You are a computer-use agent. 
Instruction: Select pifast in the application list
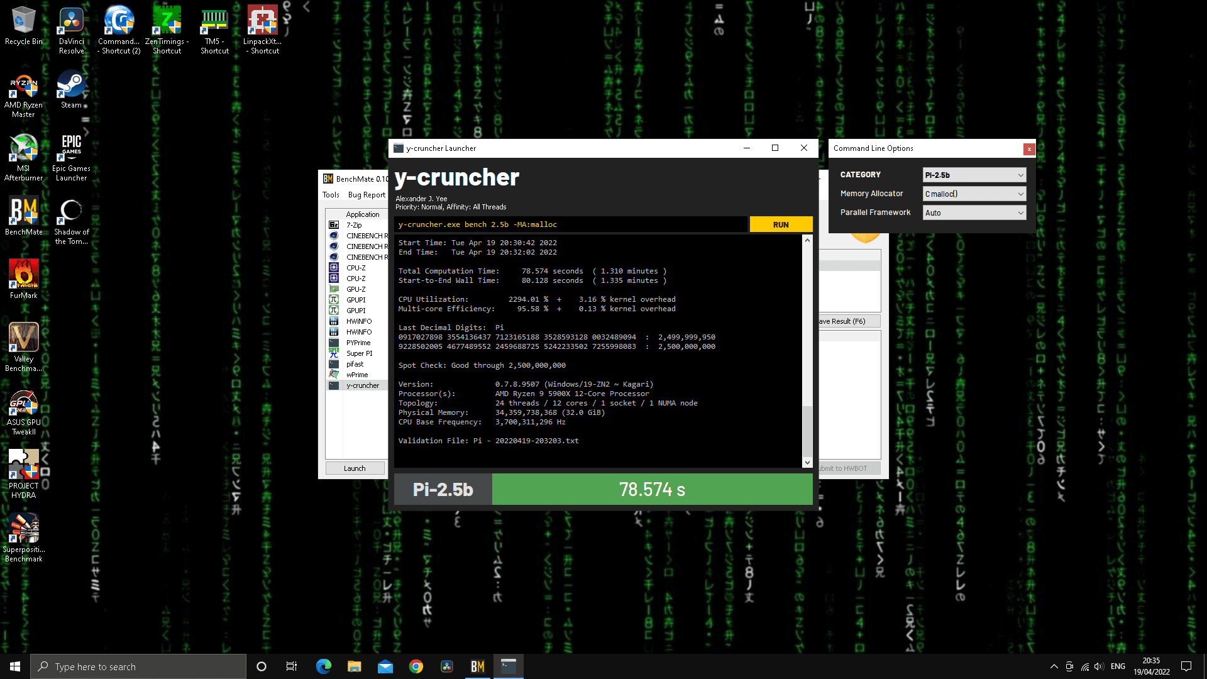click(356, 364)
